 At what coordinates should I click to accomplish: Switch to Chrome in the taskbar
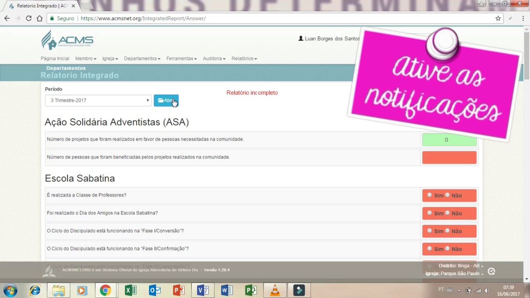click(x=105, y=291)
